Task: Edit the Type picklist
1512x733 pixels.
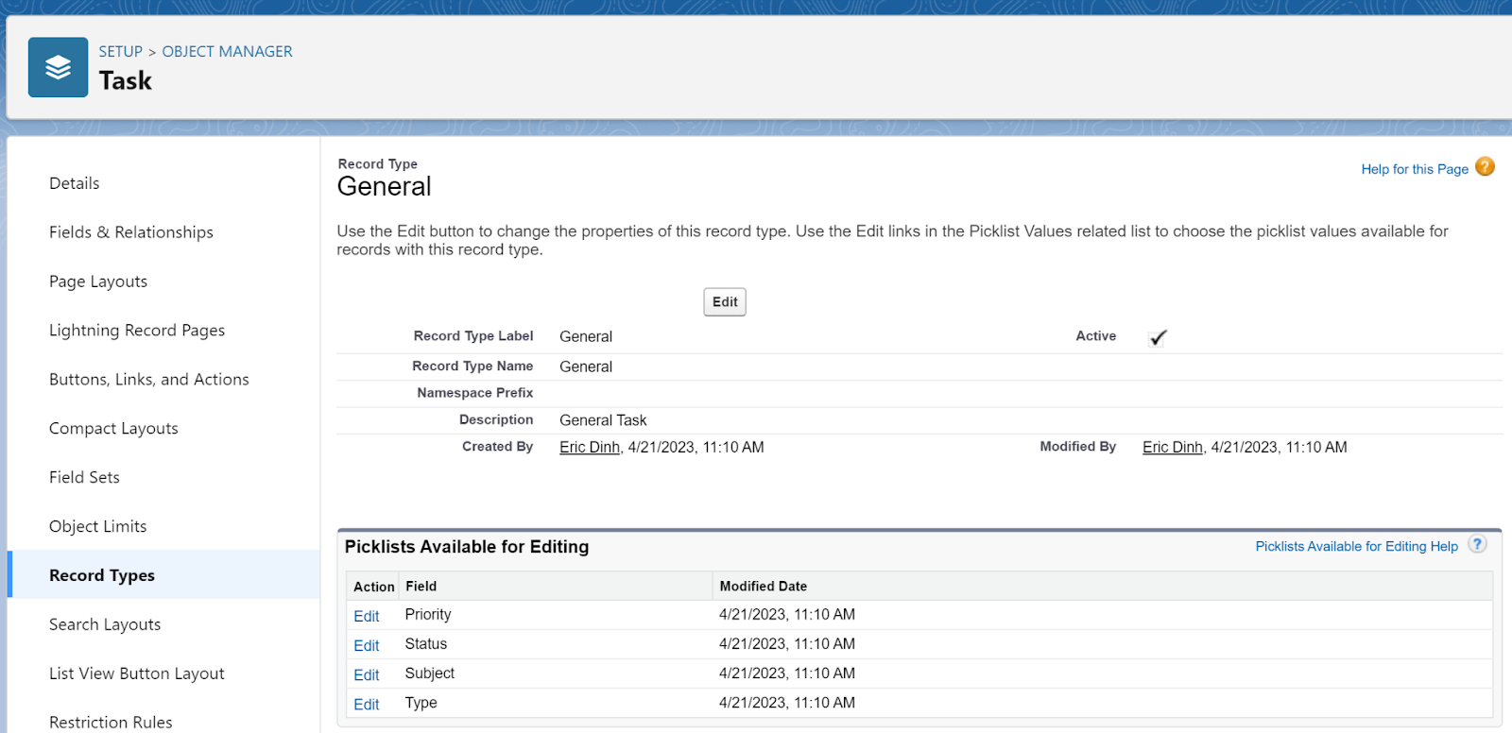Action: tap(366, 704)
